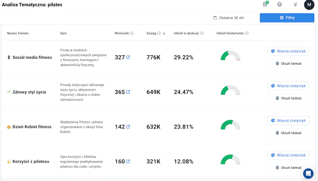Click Usuń temat for Korzyści z pilatesu

(288, 168)
